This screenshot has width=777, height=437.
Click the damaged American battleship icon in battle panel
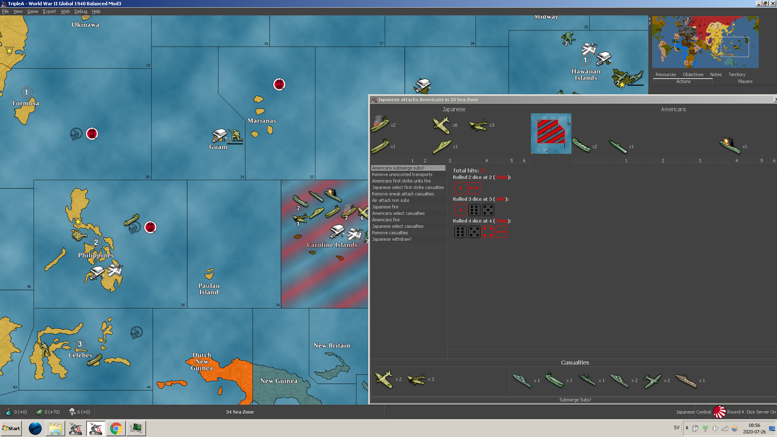[x=729, y=146]
